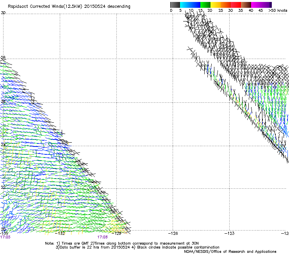Screen dimensions: 289x254
Task: Click the 'NOAA/NESDIS/Office of Research and Applications' credit
Action: pos(230,252)
